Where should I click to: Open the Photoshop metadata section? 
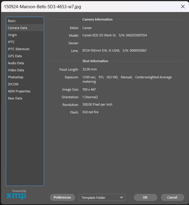tap(25, 77)
